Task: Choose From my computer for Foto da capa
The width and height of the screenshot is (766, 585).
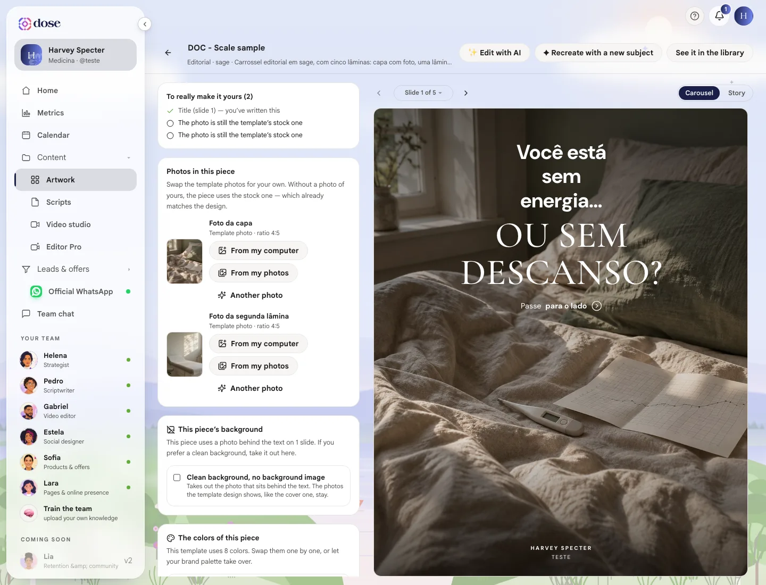Action: 259,250
